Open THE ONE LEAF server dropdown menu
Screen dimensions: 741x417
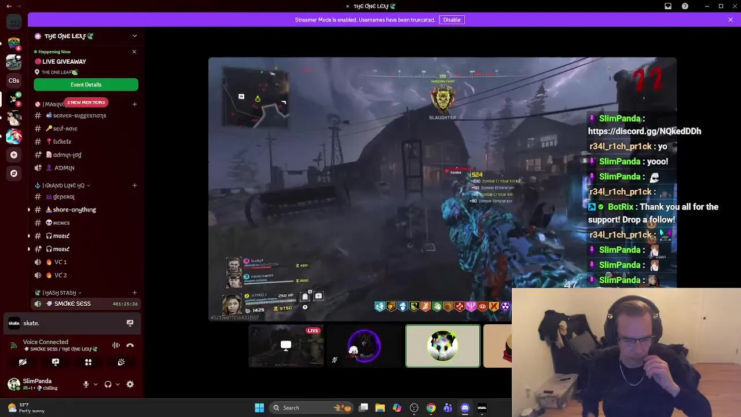(x=134, y=36)
